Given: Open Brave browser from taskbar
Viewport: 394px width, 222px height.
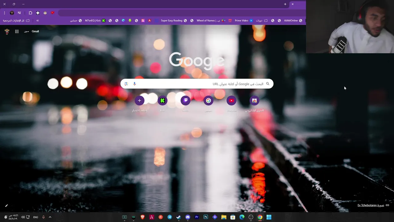Looking at the screenshot, I should [x=143, y=217].
